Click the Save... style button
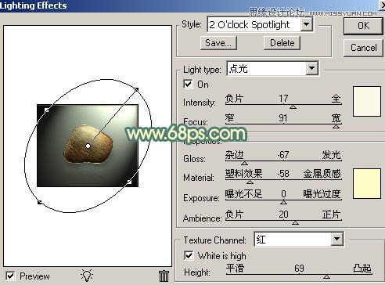 tap(218, 43)
